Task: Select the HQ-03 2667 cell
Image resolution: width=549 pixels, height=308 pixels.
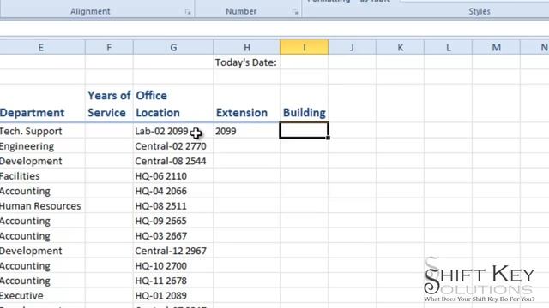Action: (x=173, y=236)
